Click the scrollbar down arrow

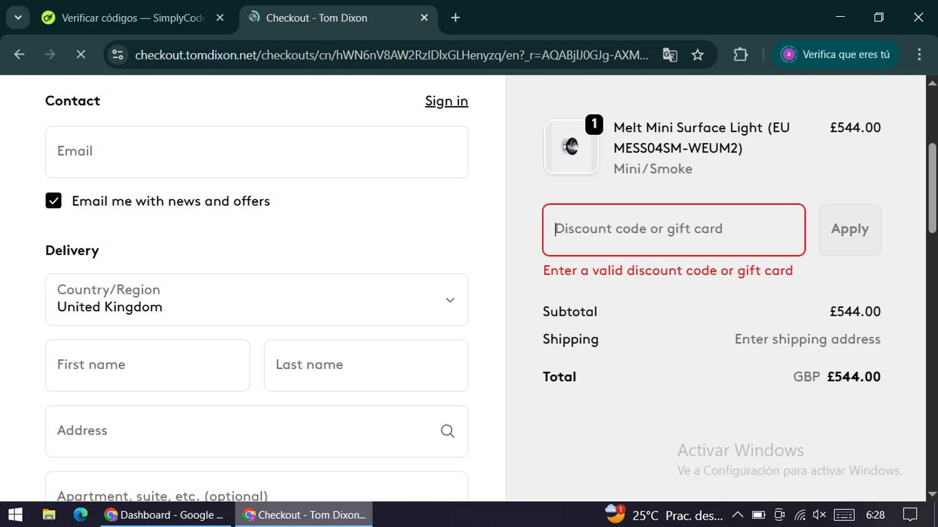(x=932, y=494)
